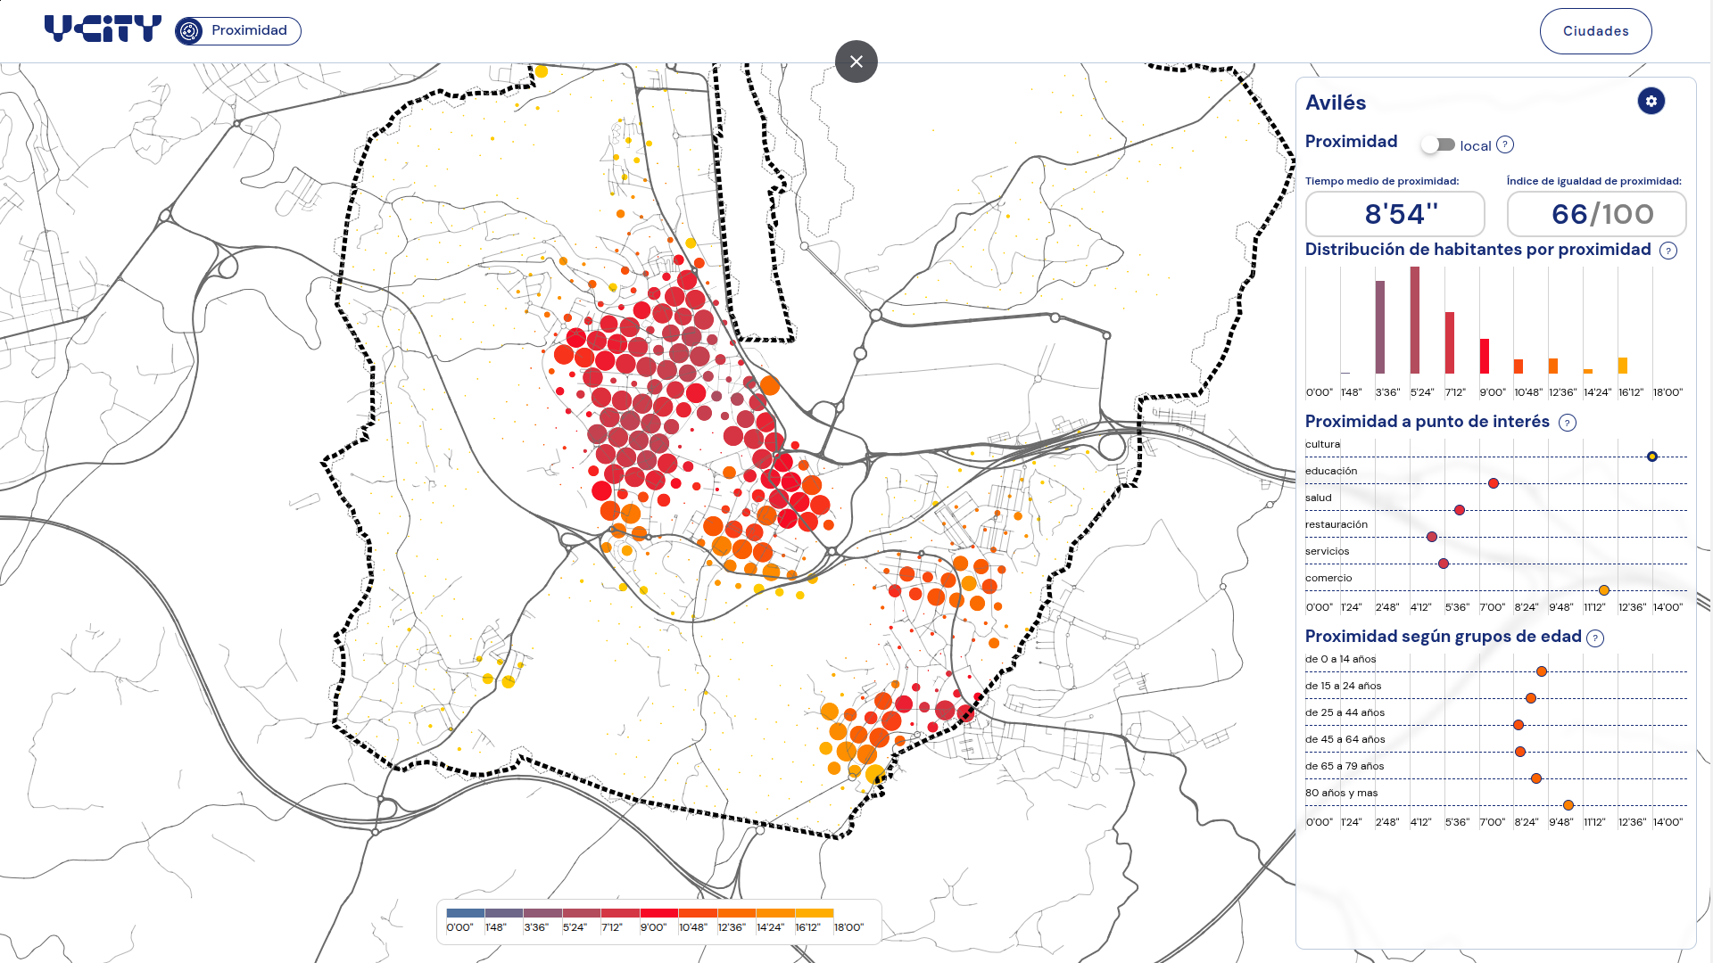The width and height of the screenshot is (1713, 963).
Task: Open help for Proximidad según grupos de edad
Action: [1595, 638]
